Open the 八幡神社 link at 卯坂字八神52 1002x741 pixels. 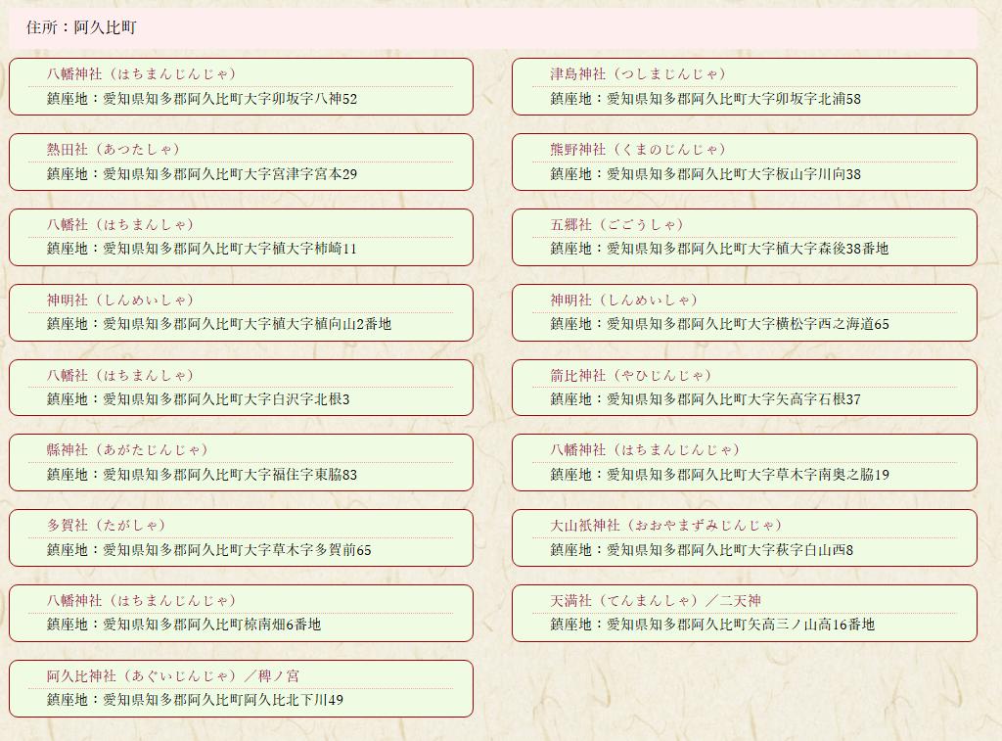click(x=141, y=73)
